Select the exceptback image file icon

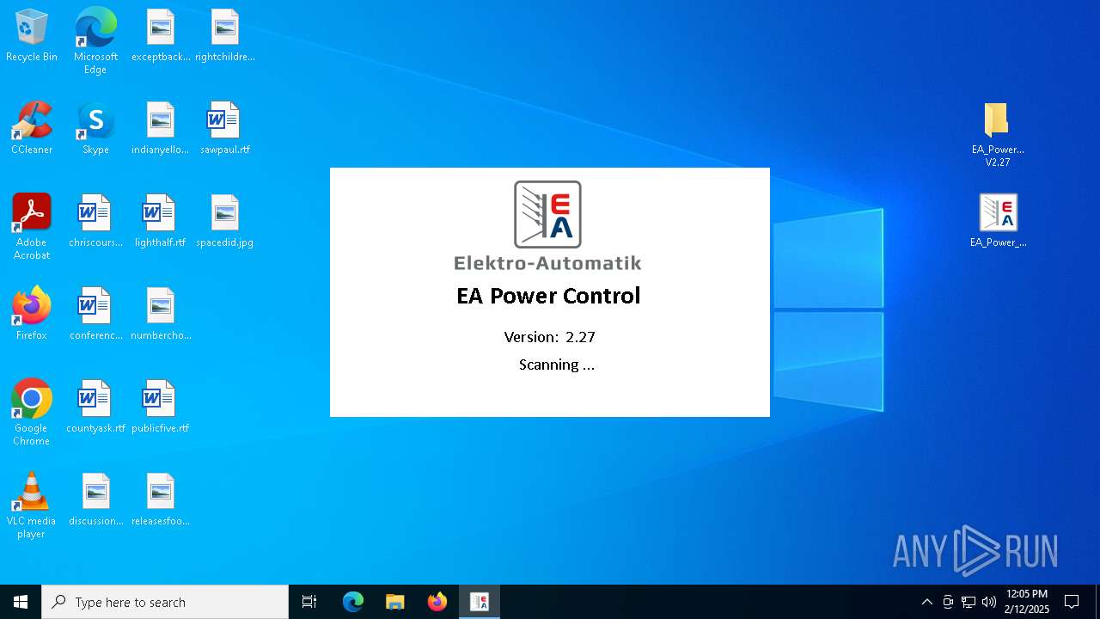coord(161,36)
